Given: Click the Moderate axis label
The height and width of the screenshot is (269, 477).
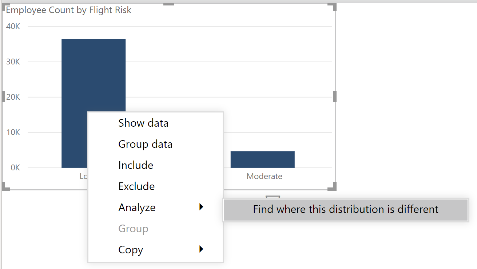Looking at the screenshot, I should pyautogui.click(x=265, y=177).
